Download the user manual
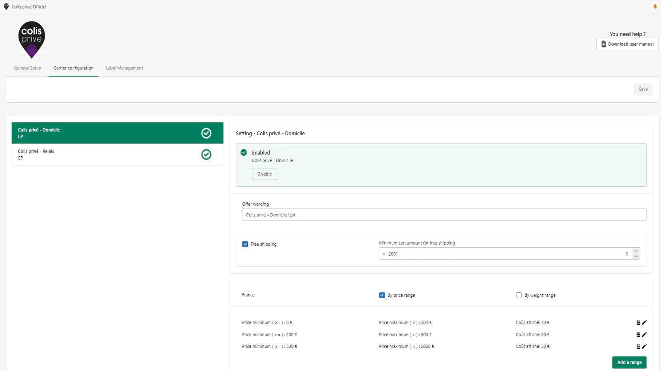The width and height of the screenshot is (661, 371). (x=627, y=44)
